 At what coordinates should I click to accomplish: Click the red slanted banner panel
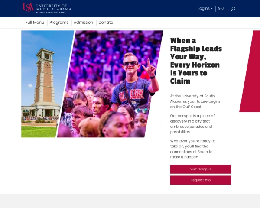point(251,71)
